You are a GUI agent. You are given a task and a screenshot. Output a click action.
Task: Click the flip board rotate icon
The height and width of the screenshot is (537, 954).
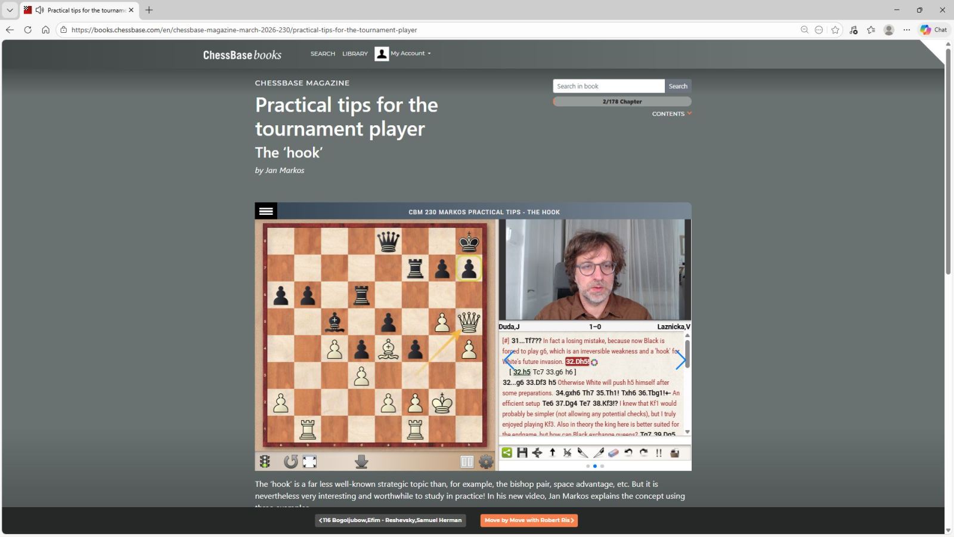(290, 461)
